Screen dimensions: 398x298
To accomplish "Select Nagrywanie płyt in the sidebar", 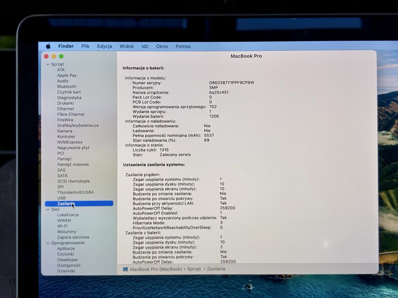I will tap(73, 148).
